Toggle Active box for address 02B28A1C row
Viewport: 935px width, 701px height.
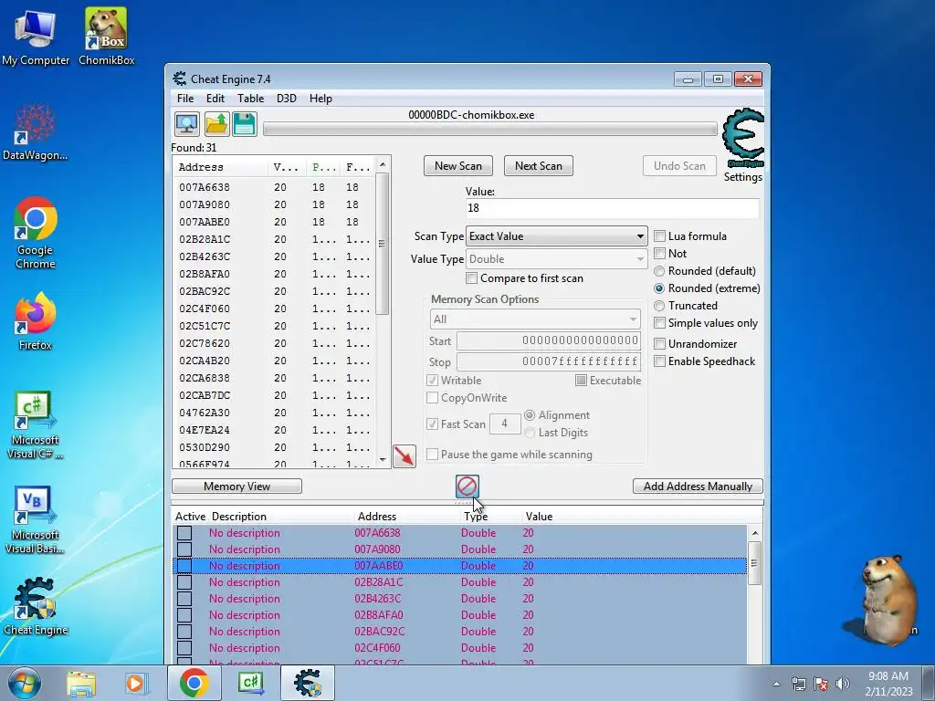click(184, 582)
